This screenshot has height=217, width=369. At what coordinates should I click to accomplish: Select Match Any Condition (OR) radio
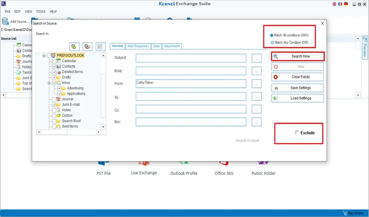click(272, 43)
